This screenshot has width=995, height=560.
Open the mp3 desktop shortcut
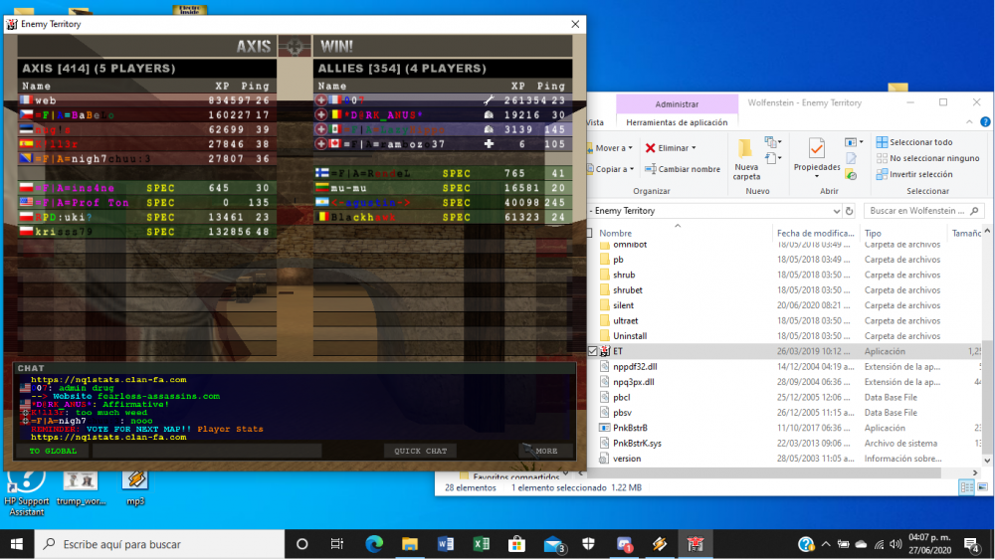click(135, 487)
